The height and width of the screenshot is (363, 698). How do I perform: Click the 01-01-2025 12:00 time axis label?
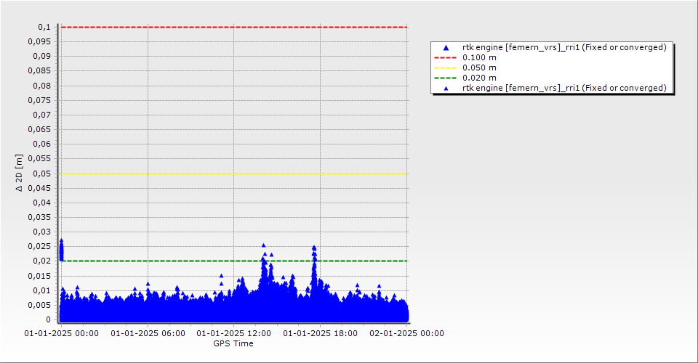pyautogui.click(x=233, y=333)
